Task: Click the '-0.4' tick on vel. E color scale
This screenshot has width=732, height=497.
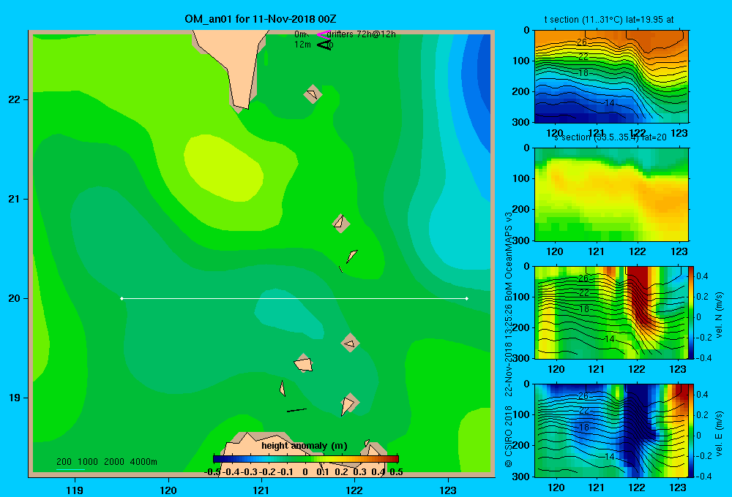Action: [703, 476]
